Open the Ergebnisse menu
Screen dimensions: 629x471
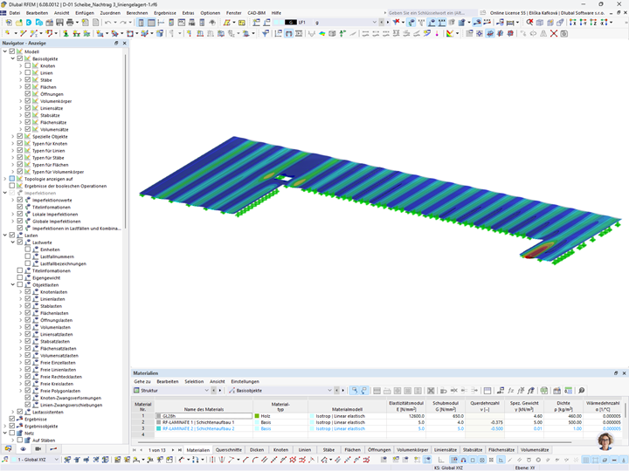(165, 13)
